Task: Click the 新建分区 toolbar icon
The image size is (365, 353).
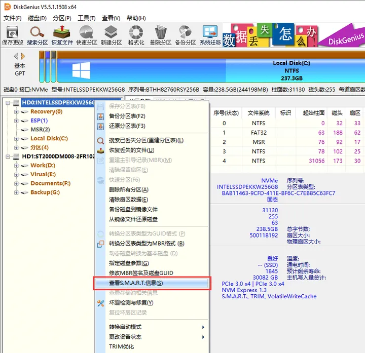Action: point(111,32)
